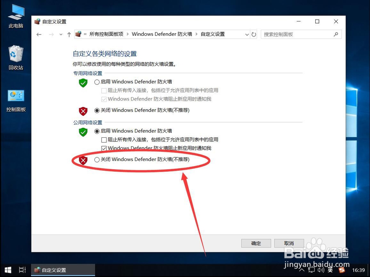Refresh the control panel page
The image size is (370, 277).
[254, 34]
